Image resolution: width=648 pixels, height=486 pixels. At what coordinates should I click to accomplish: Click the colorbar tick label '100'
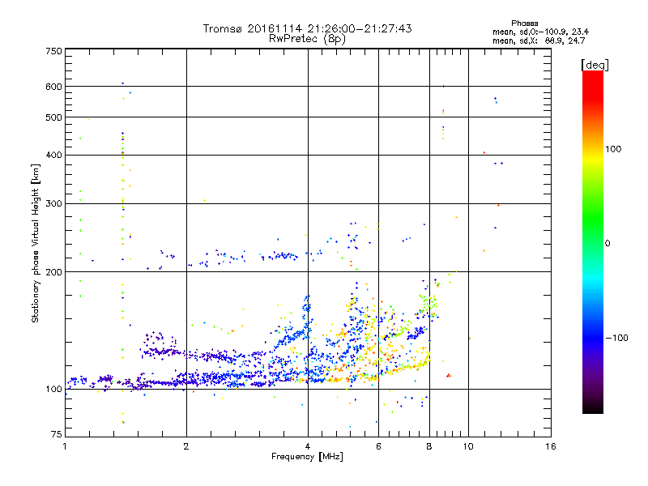click(613, 149)
